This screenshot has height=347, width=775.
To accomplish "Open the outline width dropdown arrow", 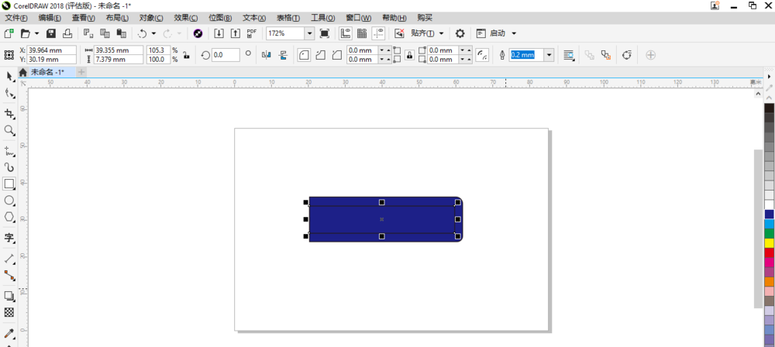I will [x=549, y=55].
